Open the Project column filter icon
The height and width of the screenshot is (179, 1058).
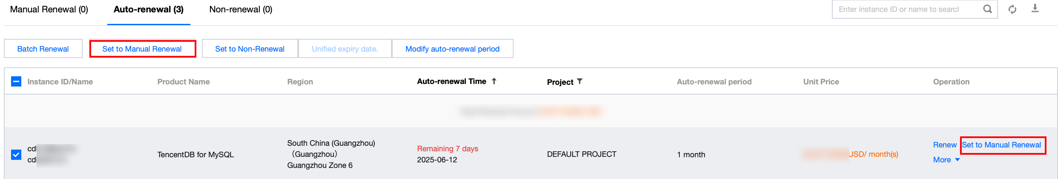click(x=580, y=81)
